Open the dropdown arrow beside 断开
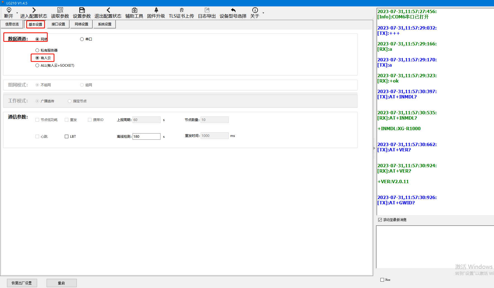Screen dimensions: 494x288 17,13
